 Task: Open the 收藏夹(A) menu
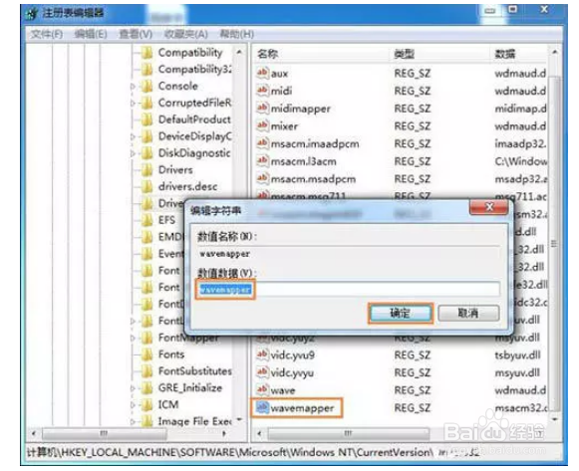tap(185, 34)
